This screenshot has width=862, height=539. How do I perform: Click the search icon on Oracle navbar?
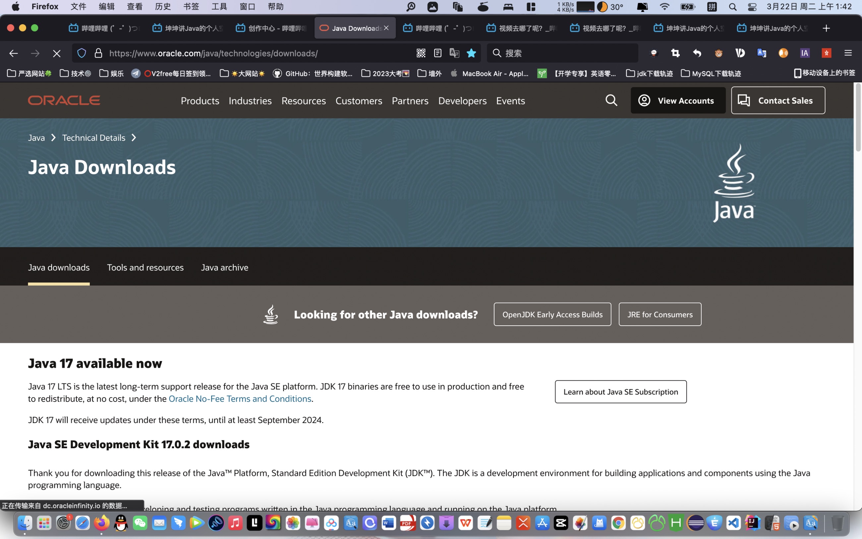point(611,100)
